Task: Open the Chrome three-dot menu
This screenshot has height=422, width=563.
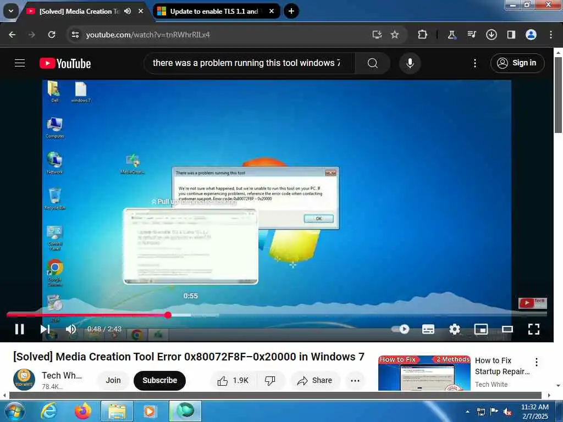Action: [551, 35]
